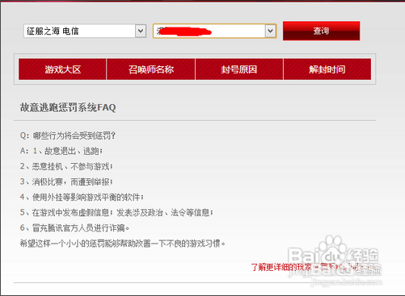Click the line 2、恶意挂机、不参与游戏
Image resolution: width=405 pixels, height=296 pixels.
pos(66,166)
